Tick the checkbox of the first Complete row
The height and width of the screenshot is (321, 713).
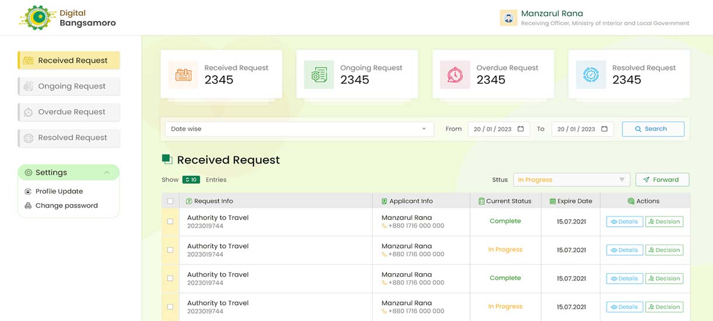tap(170, 222)
